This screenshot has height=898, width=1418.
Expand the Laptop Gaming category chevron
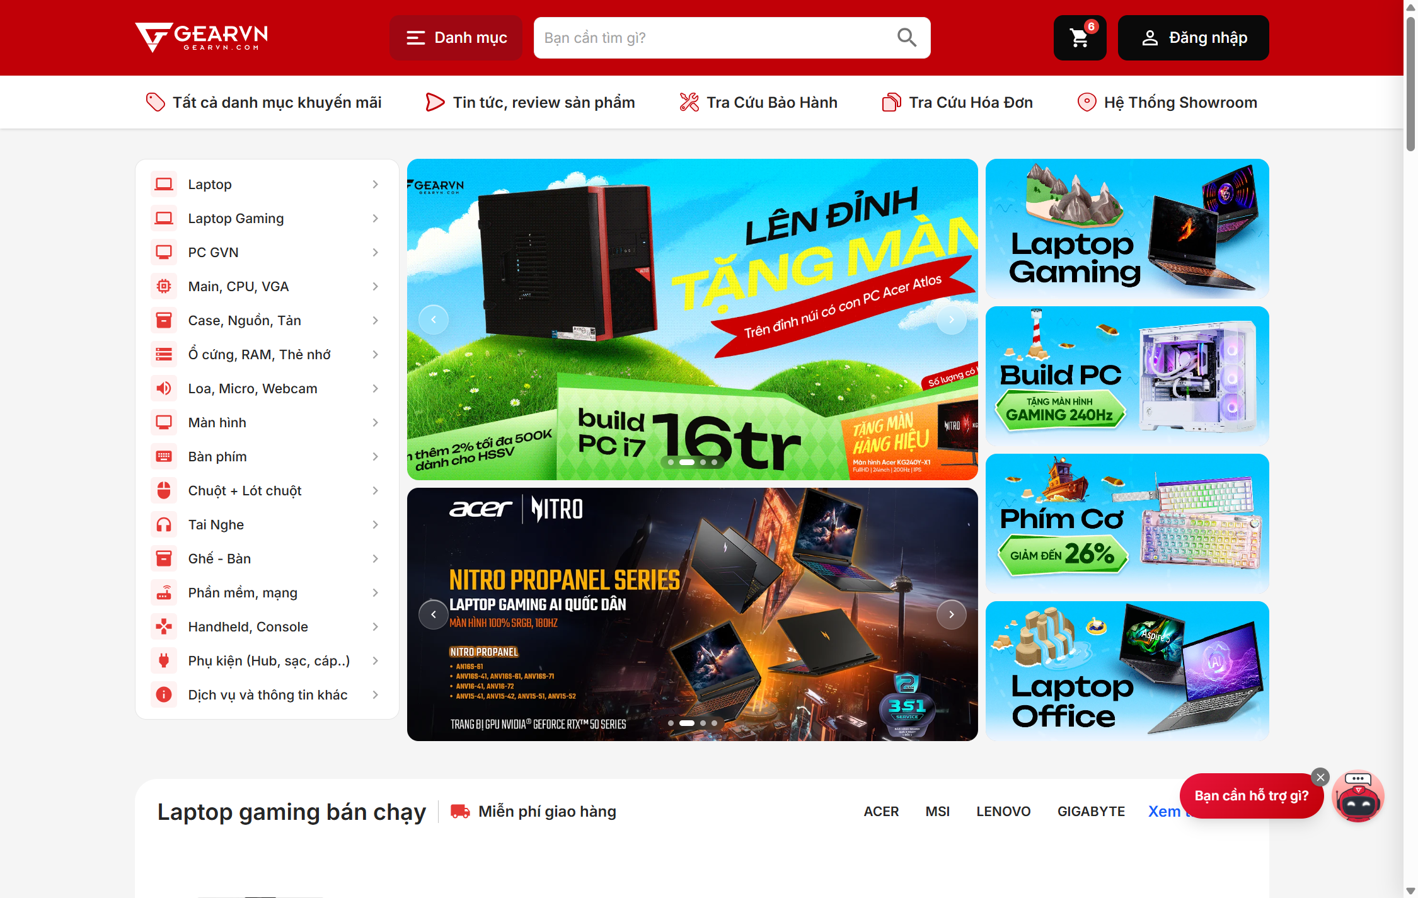[375, 218]
